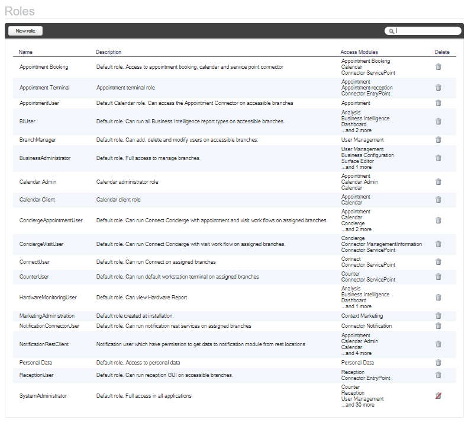468x422 pixels.
Task: Click the Access Modules column header
Action: click(x=359, y=52)
